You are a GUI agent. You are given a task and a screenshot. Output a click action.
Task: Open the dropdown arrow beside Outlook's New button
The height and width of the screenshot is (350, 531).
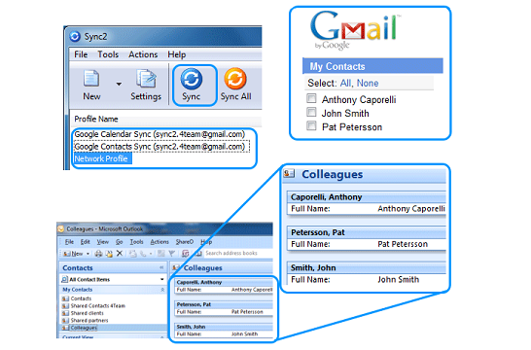click(x=88, y=254)
